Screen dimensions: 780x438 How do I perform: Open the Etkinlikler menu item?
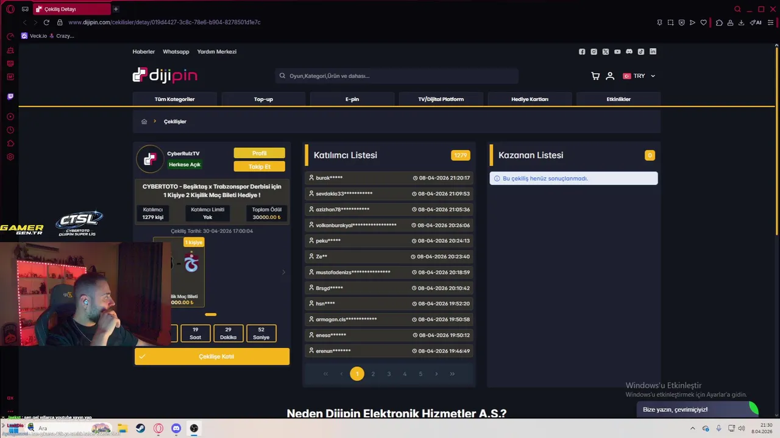(x=619, y=99)
